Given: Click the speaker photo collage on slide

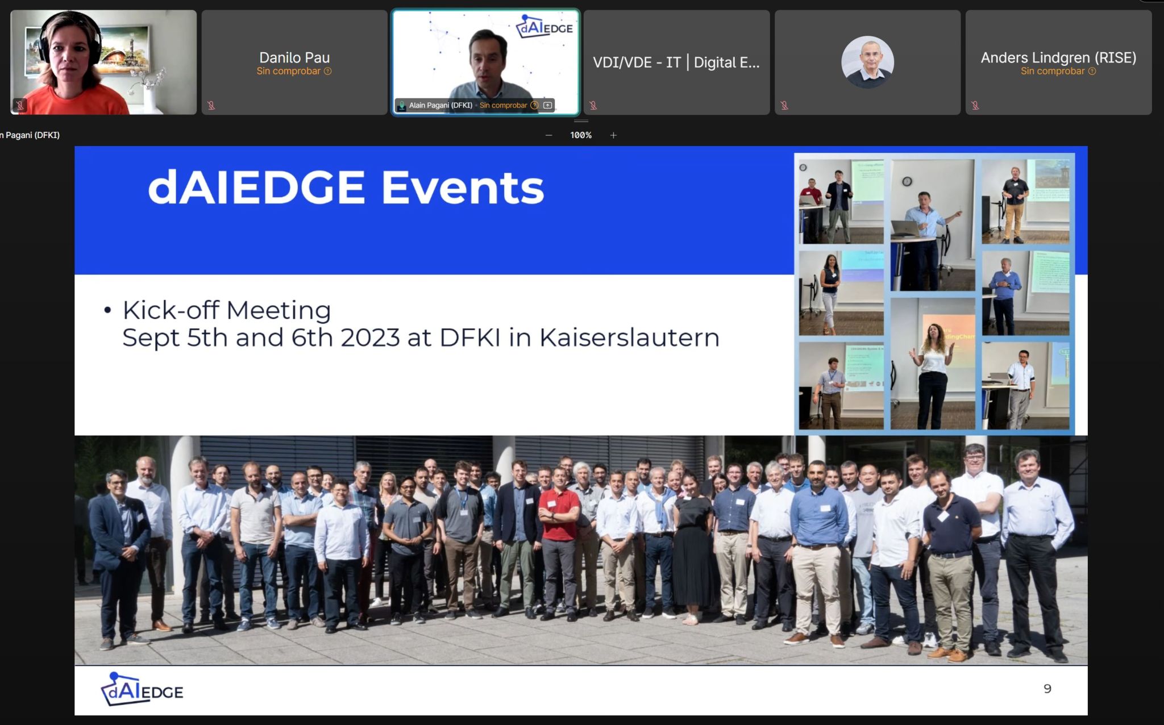Looking at the screenshot, I should tap(934, 294).
